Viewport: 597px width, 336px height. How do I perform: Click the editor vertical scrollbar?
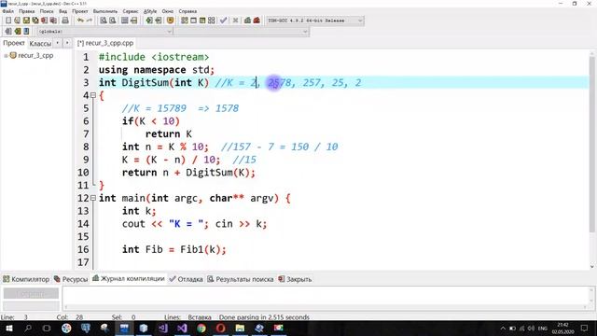point(591,160)
